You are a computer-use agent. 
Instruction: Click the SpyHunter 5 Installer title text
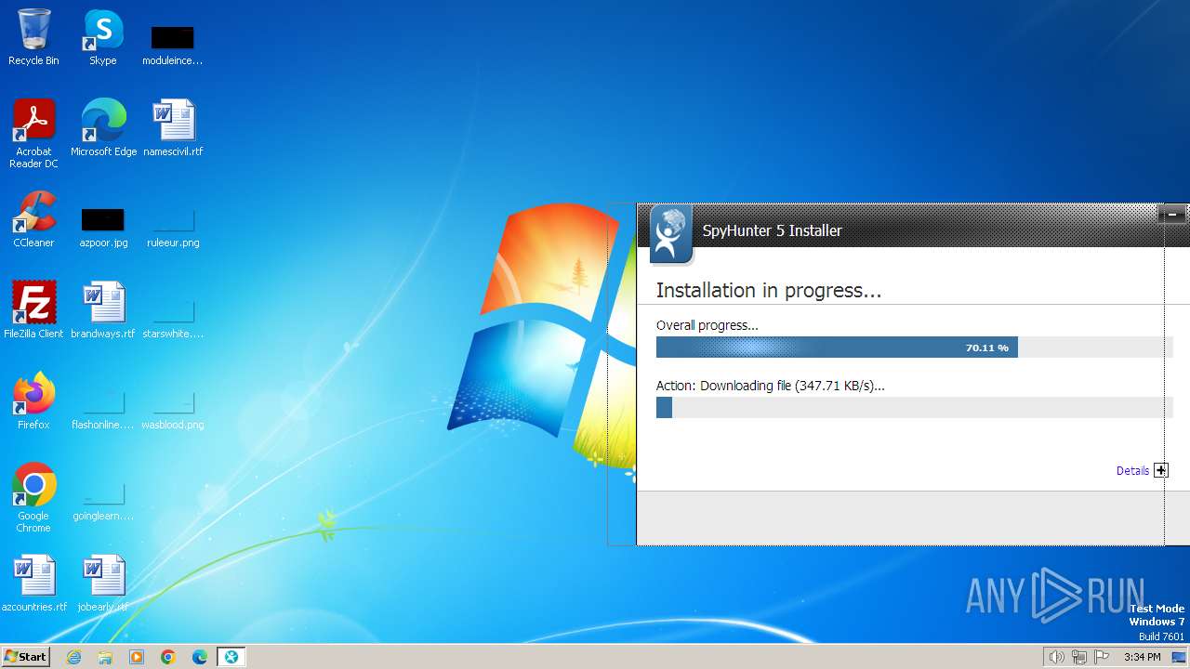pyautogui.click(x=772, y=230)
